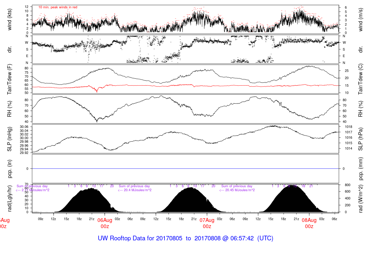Select the 'pcp. (mm)' axis label
Image resolution: width=371 pixels, height=253 pixels.
[360, 169]
